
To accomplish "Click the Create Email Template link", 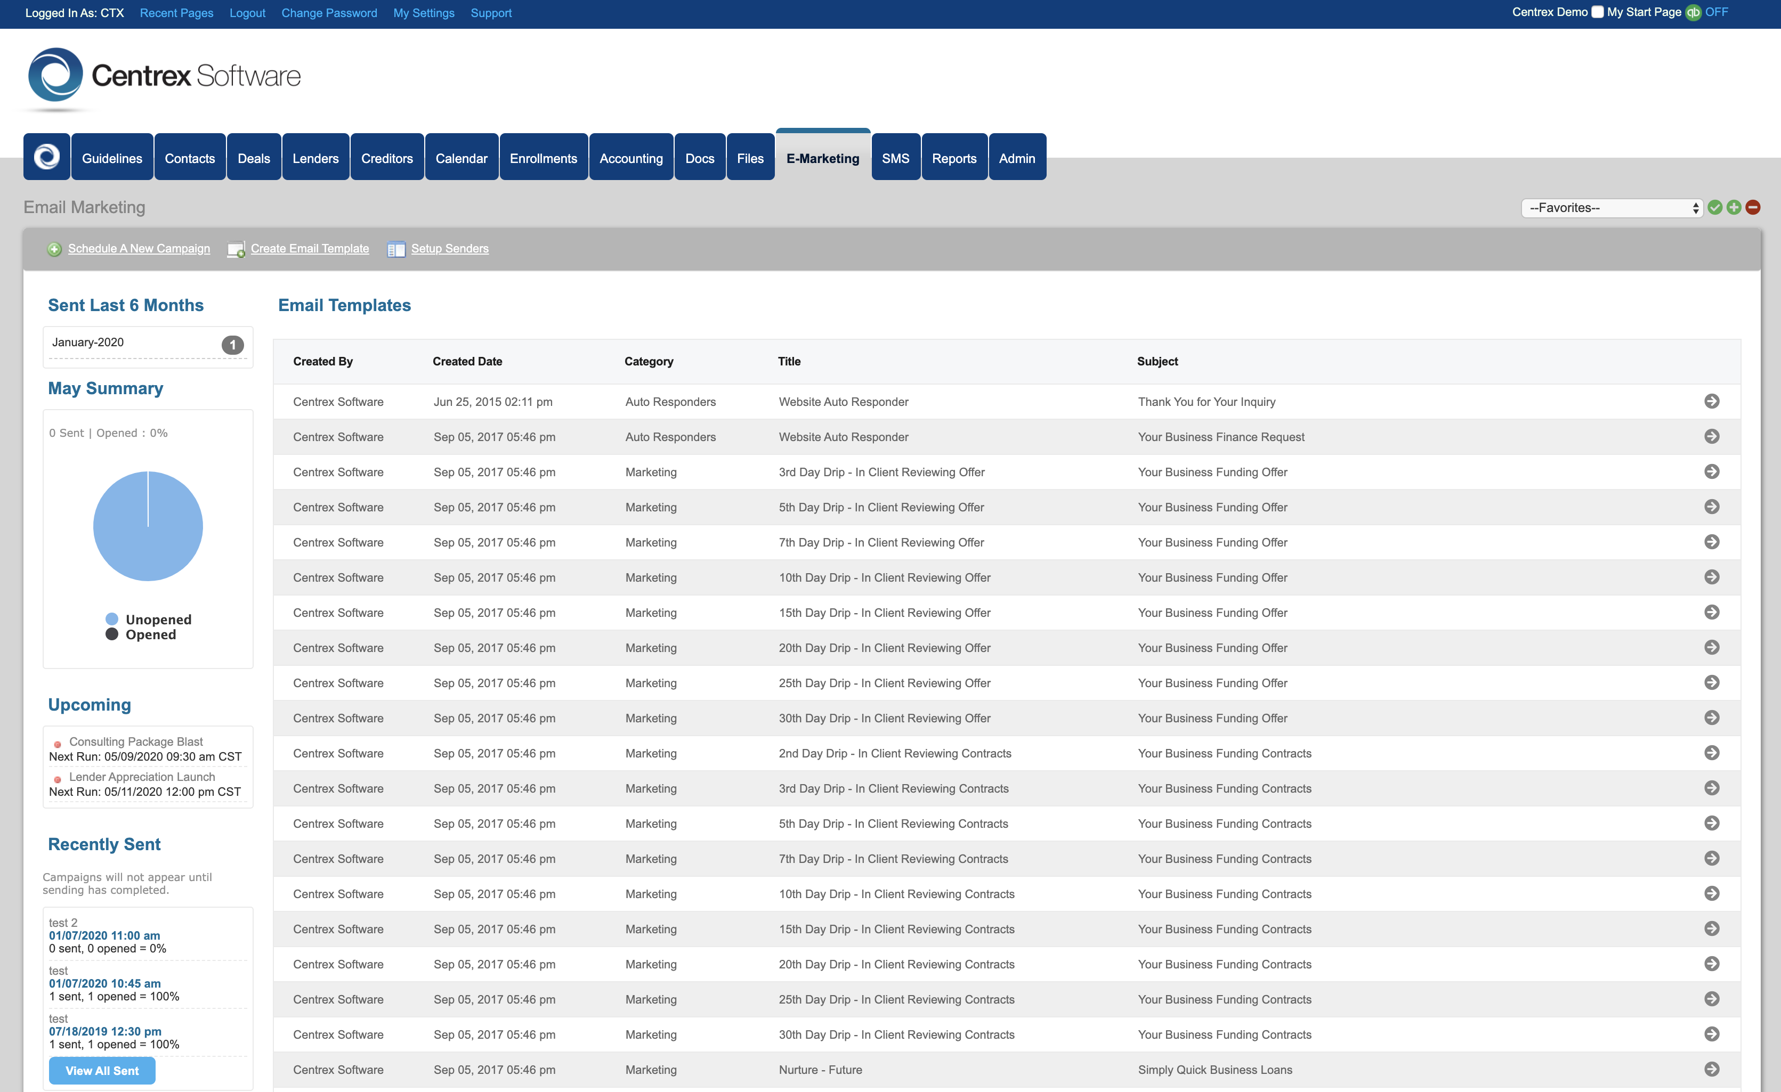I will pos(310,249).
